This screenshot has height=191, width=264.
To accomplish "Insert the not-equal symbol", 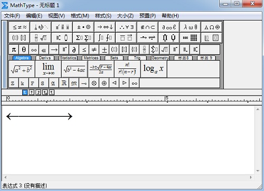I will (94, 49).
